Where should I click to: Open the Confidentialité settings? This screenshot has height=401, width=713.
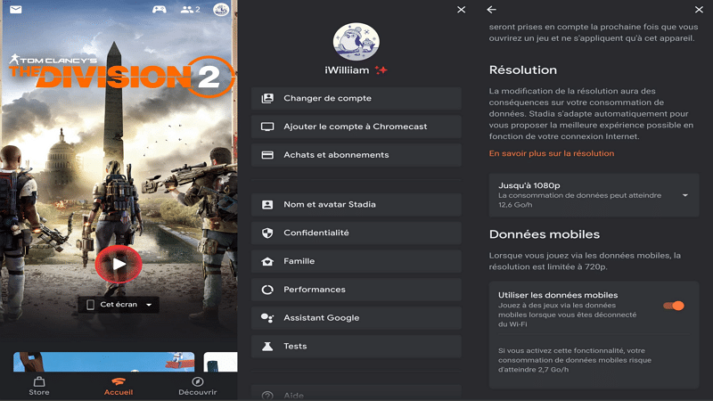[x=356, y=233]
